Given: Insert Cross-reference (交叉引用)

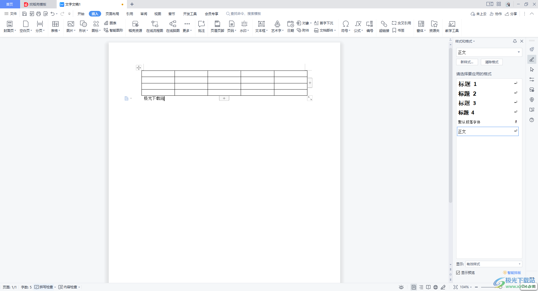Looking at the screenshot, I should tap(401, 23).
